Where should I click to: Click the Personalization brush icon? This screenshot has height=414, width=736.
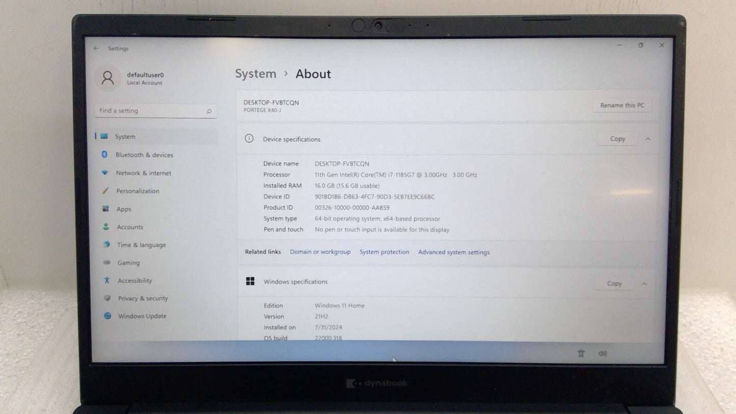point(105,191)
